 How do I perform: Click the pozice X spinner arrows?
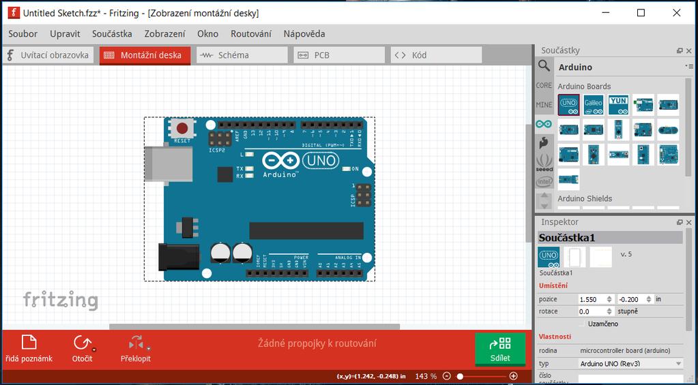(609, 299)
